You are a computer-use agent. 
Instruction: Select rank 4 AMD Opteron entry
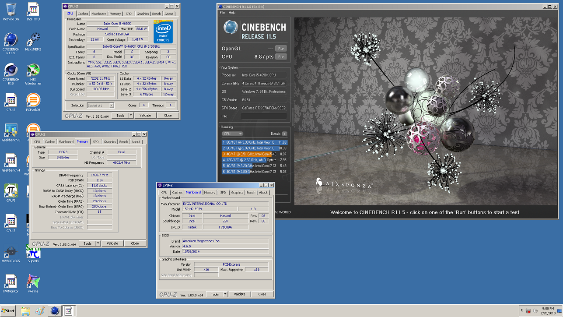(x=254, y=160)
